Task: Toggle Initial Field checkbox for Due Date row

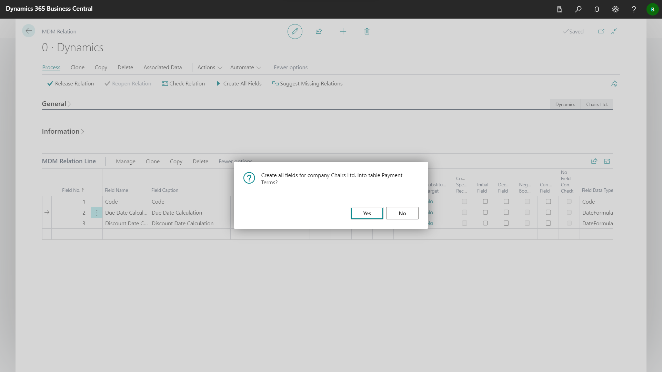Action: 485,213
